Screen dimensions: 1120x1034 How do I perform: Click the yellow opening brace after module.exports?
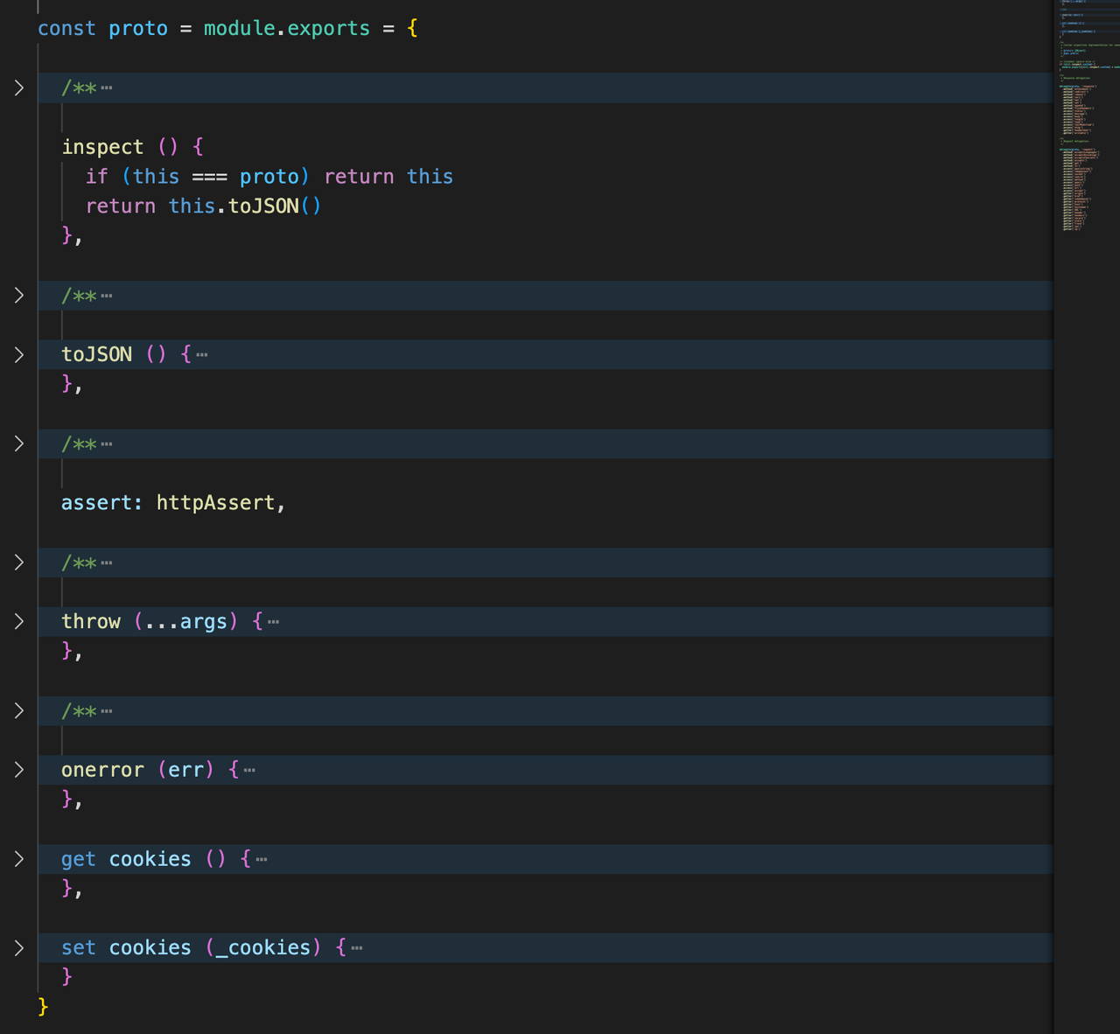pyautogui.click(x=412, y=28)
